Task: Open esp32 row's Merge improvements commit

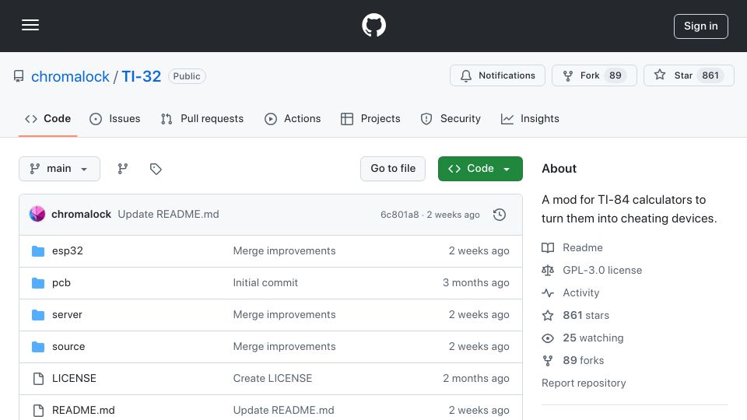Action: [x=285, y=251]
